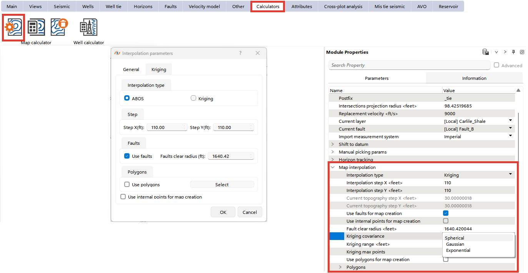The height and width of the screenshot is (273, 528).
Task: Enable the Advanced checkbox
Action: click(x=496, y=65)
